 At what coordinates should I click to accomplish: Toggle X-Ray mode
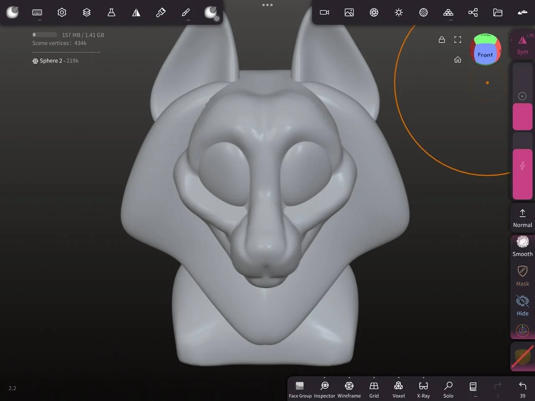(423, 389)
